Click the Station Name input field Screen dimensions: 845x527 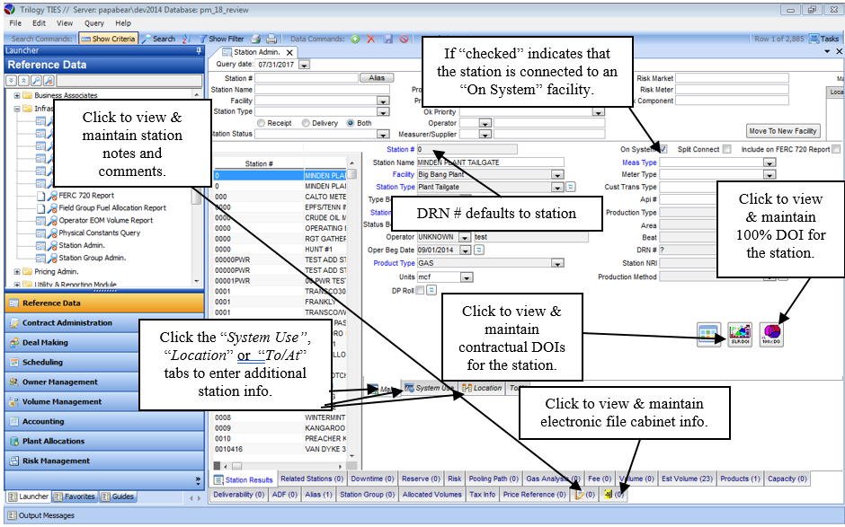click(489, 162)
